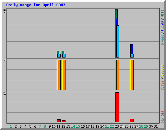Click the small red KBytes bar for day 11

(59, 121)
